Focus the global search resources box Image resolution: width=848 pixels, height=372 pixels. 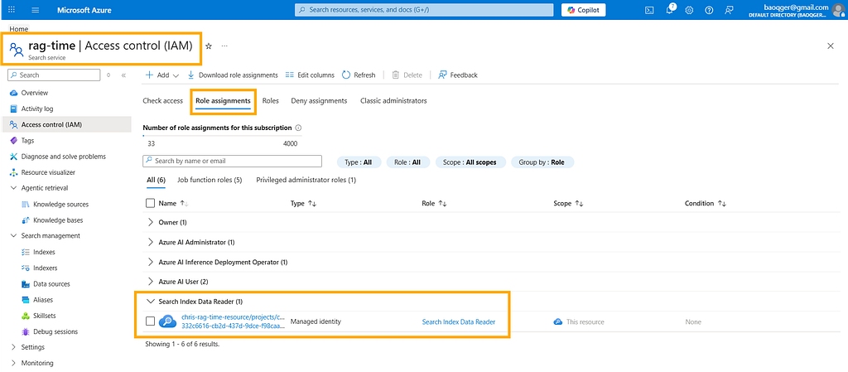coord(424,10)
